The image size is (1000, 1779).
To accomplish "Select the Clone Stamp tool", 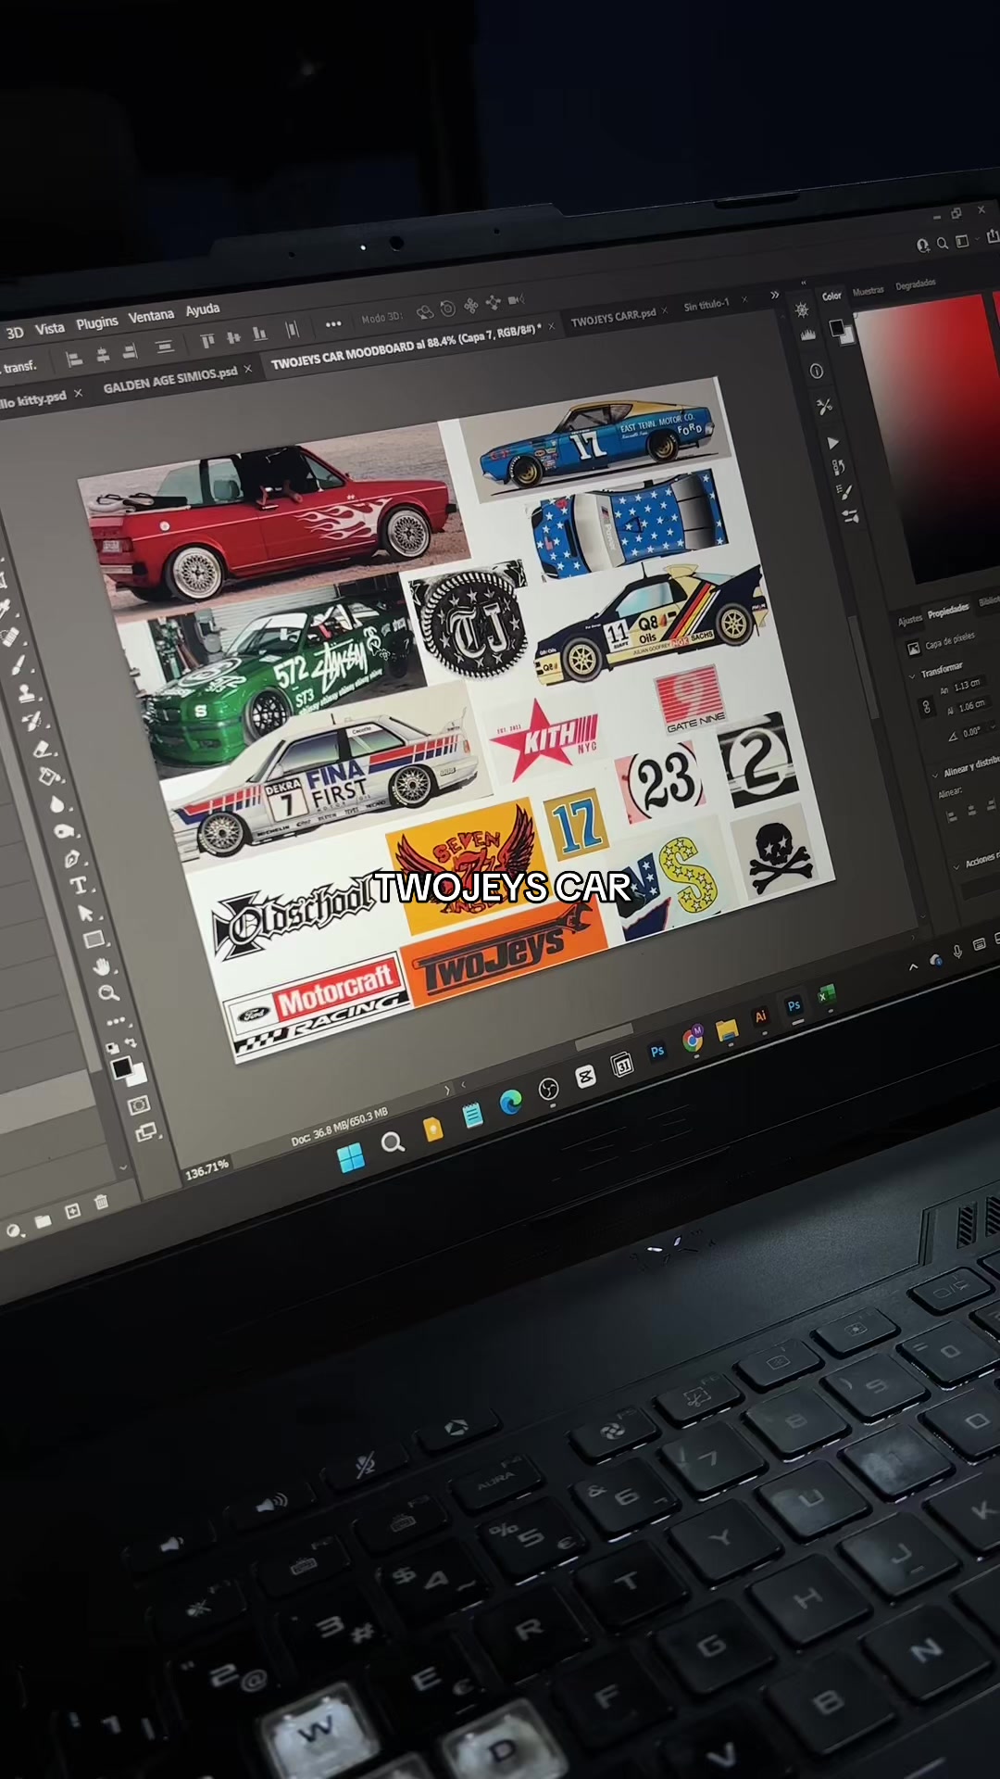I will tap(27, 693).
